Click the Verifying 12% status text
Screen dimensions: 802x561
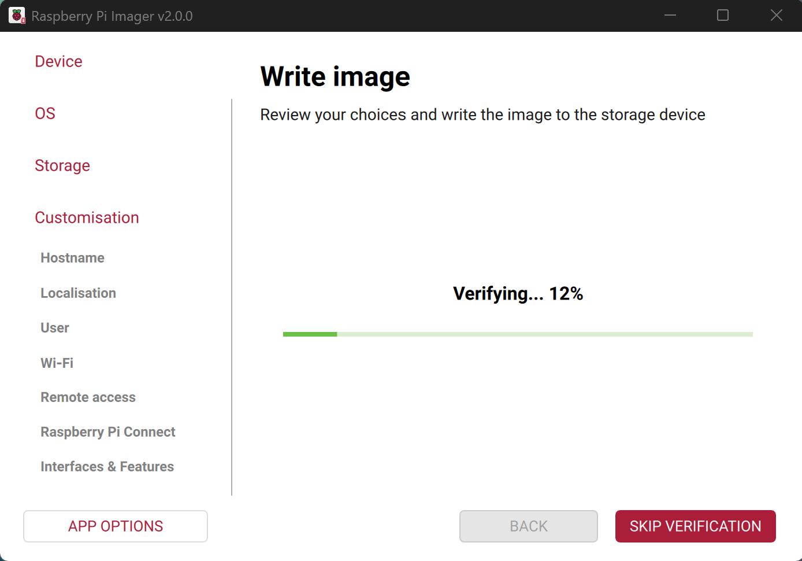[518, 294]
